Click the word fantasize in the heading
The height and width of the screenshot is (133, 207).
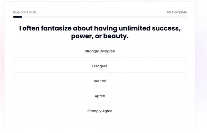[56, 28]
